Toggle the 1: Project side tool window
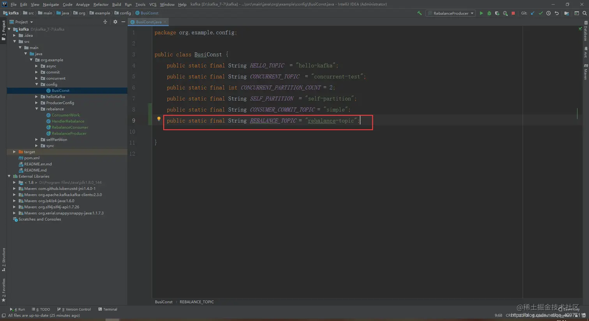This screenshot has width=589, height=321. pos(4,30)
